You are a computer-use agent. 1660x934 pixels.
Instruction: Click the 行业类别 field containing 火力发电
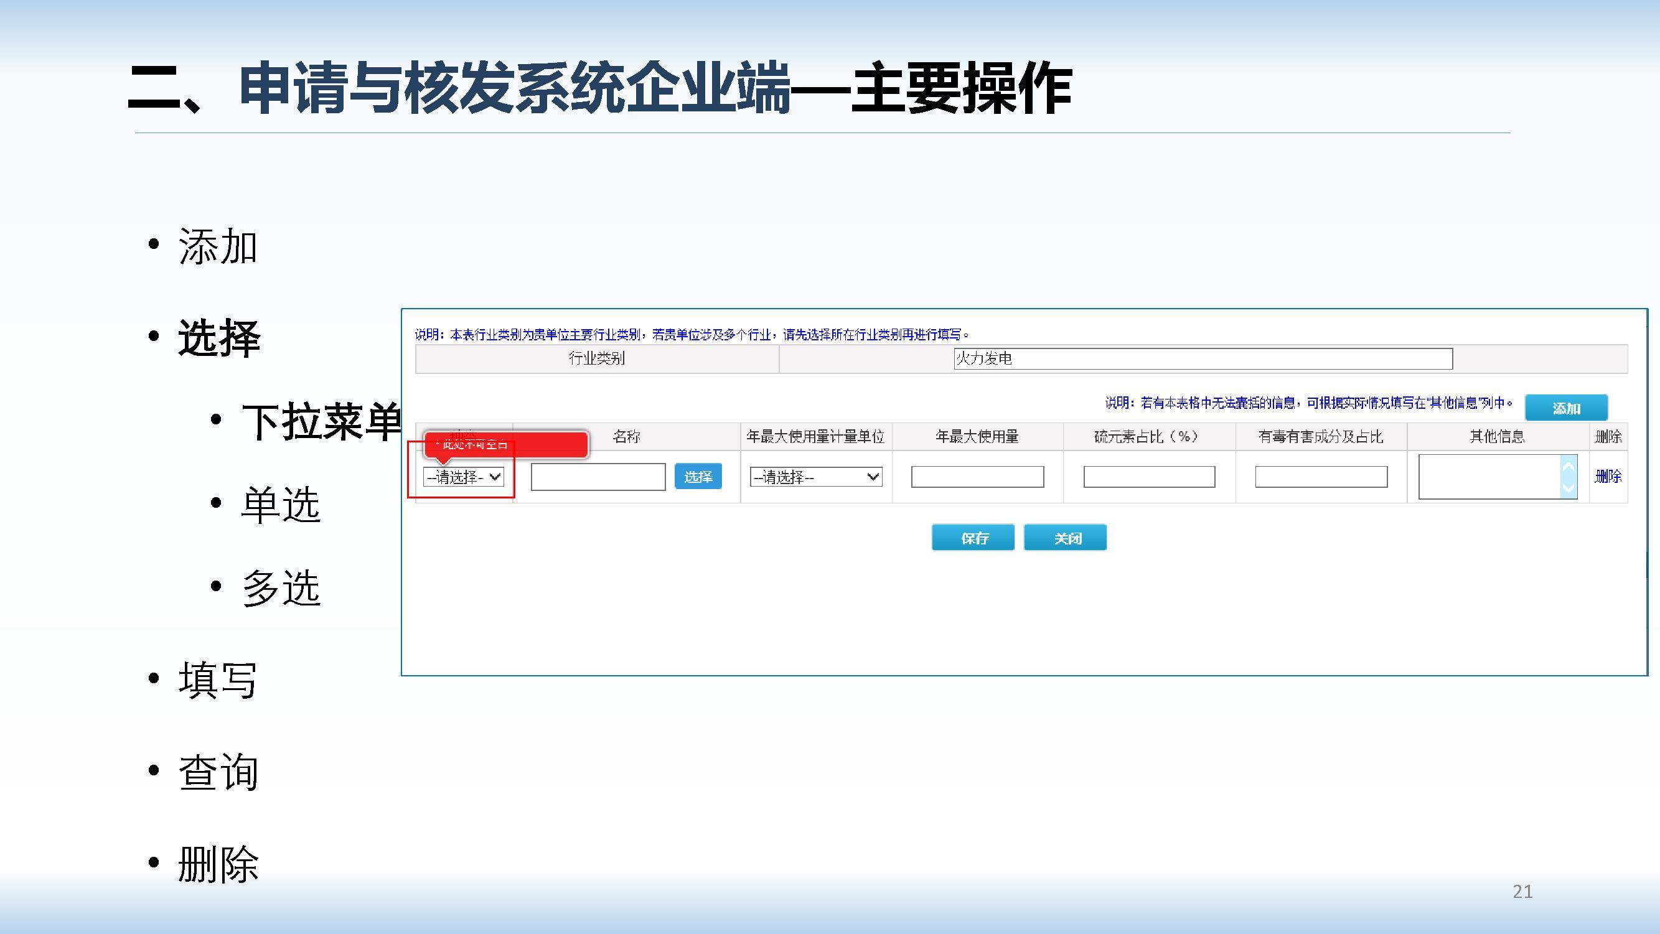(1203, 359)
